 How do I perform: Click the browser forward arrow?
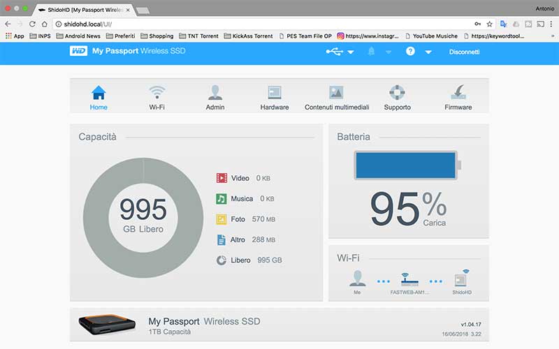20,24
